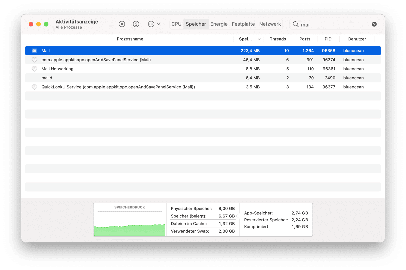The image size is (406, 270).
Task: Sort by the Threads column header
Action: coord(278,39)
